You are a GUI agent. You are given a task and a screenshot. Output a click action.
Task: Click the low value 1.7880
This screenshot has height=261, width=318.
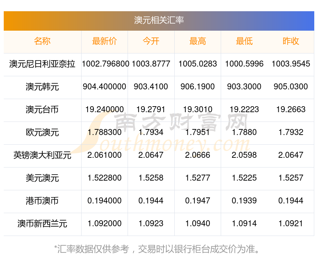point(244,132)
